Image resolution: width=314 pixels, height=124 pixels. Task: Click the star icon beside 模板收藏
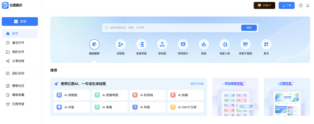[8, 95]
